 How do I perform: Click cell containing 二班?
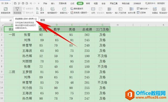(12, 72)
